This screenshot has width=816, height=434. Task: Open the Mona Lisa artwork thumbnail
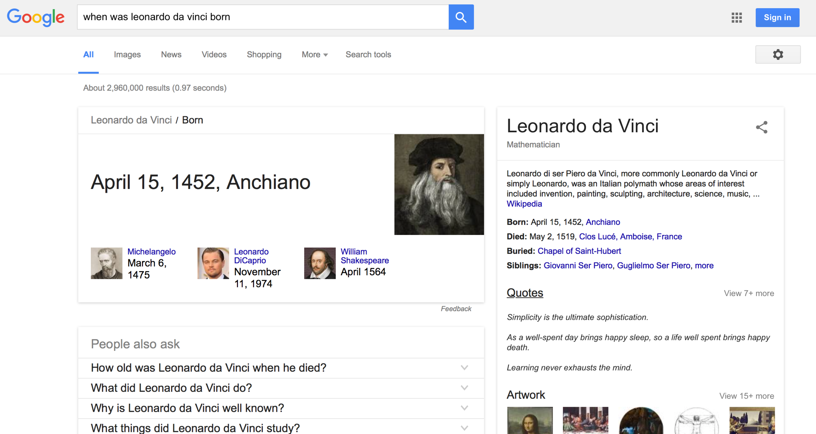[x=530, y=420]
